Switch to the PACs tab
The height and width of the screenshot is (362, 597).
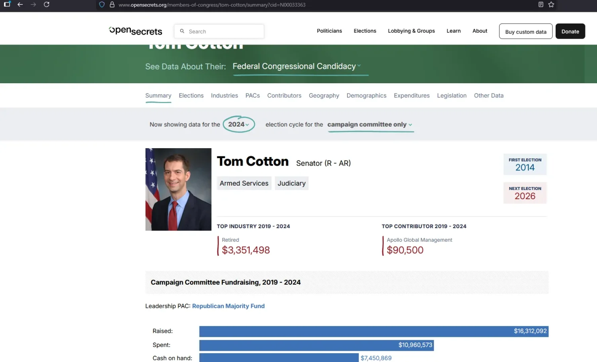pos(253,96)
